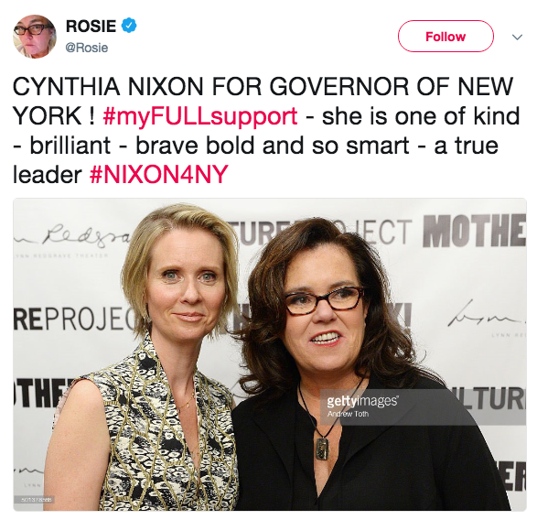Viewport: 537px width, 520px height.
Task: Click the blue verified badge
Action: point(130,26)
